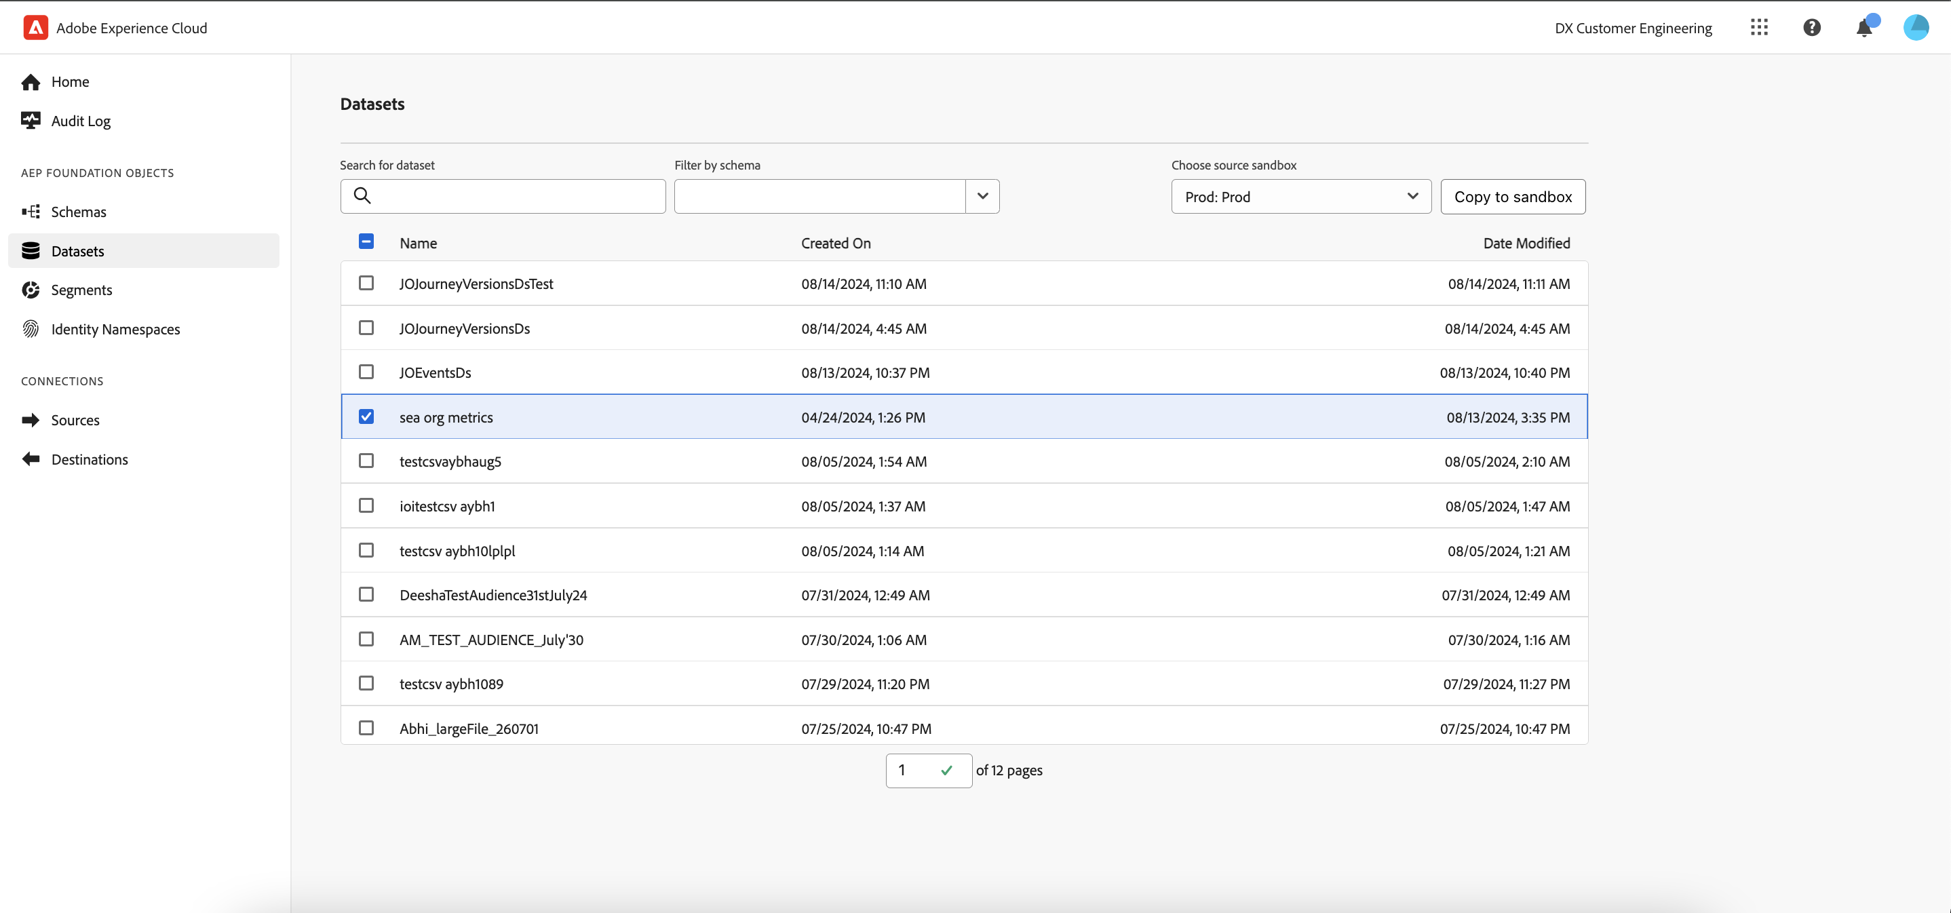Click the Audit Log monitor icon
This screenshot has height=913, width=1951.
point(31,120)
